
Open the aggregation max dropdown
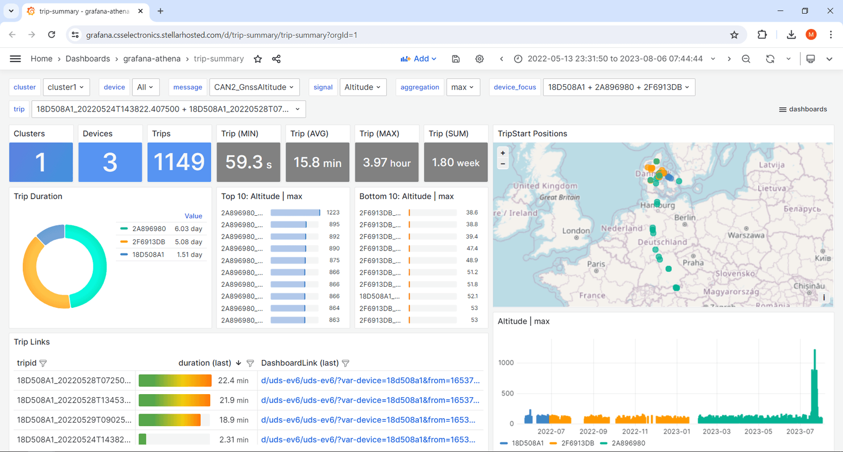(463, 87)
